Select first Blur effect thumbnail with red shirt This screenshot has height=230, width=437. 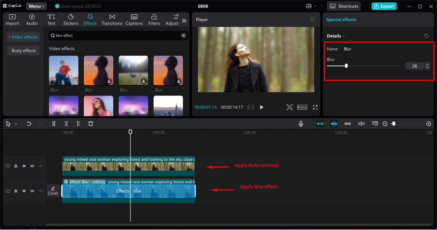pyautogui.click(x=64, y=70)
